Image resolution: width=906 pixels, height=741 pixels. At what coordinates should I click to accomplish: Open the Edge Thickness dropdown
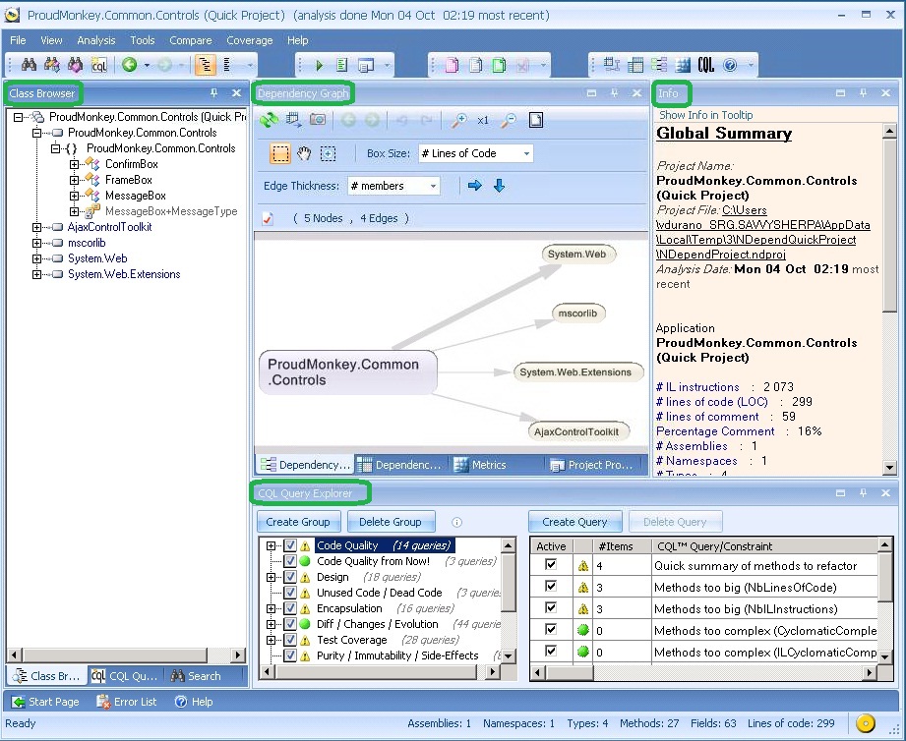(394, 186)
